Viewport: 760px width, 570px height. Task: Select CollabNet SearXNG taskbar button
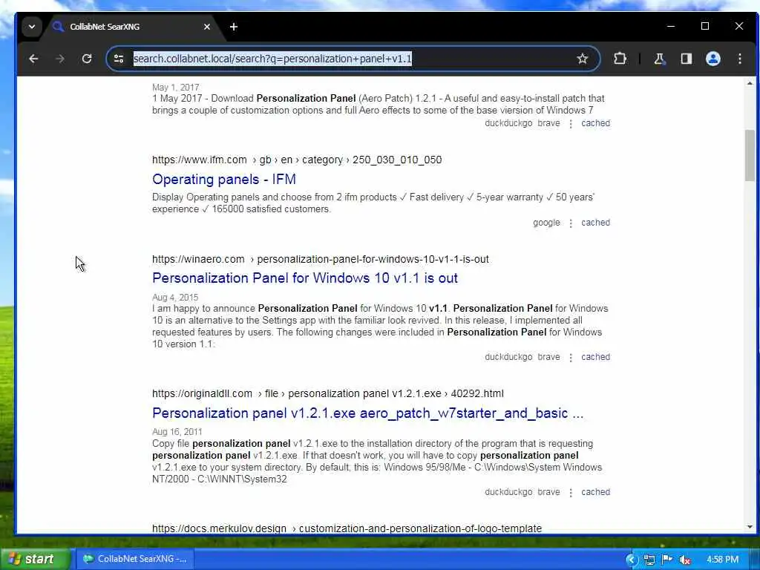(x=135, y=559)
